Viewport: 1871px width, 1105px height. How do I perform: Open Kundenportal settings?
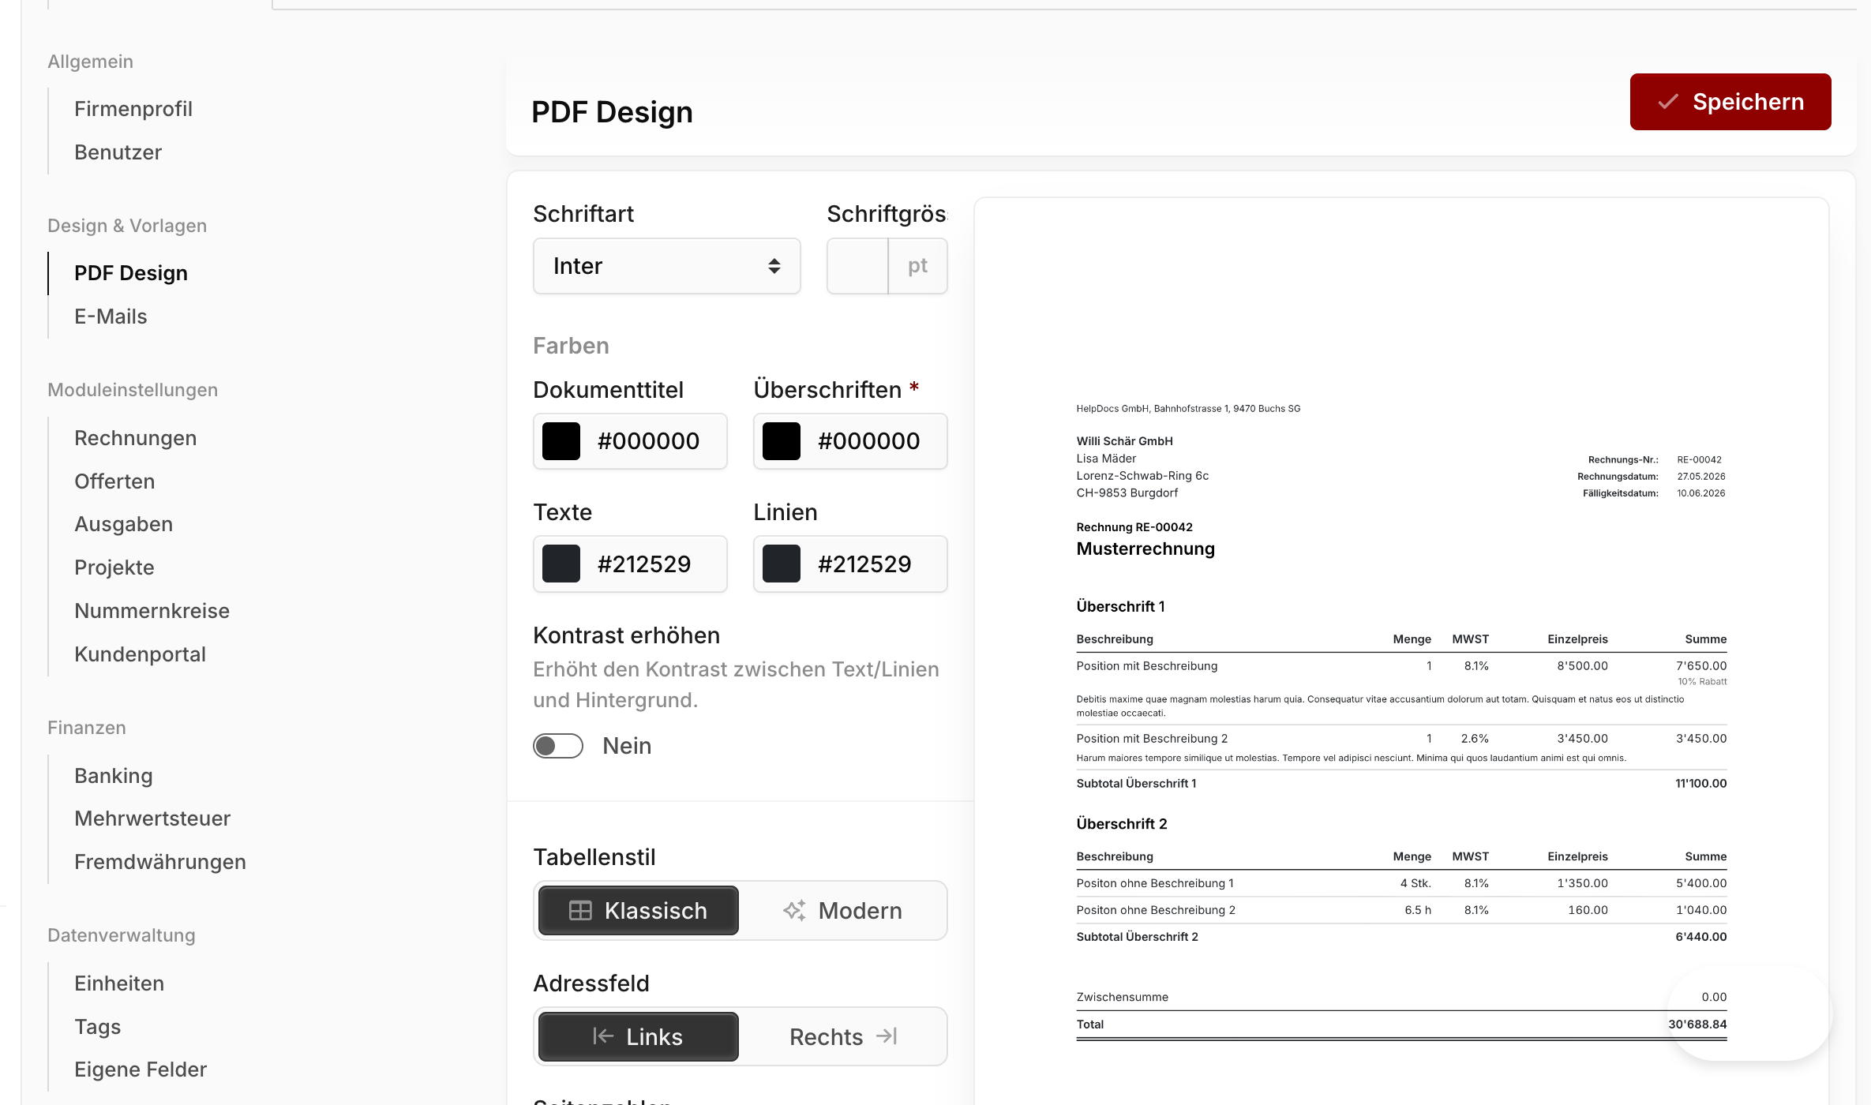(x=140, y=654)
